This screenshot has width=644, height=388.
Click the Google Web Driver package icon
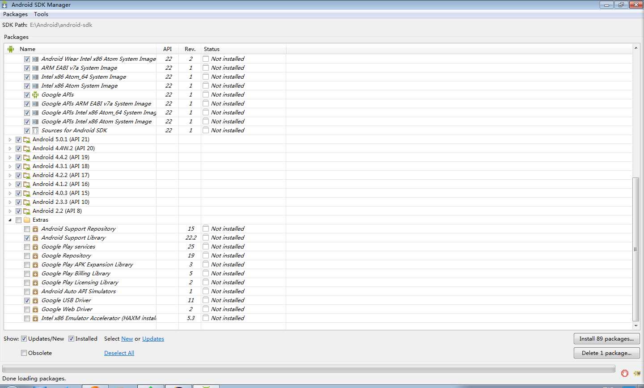(x=35, y=309)
